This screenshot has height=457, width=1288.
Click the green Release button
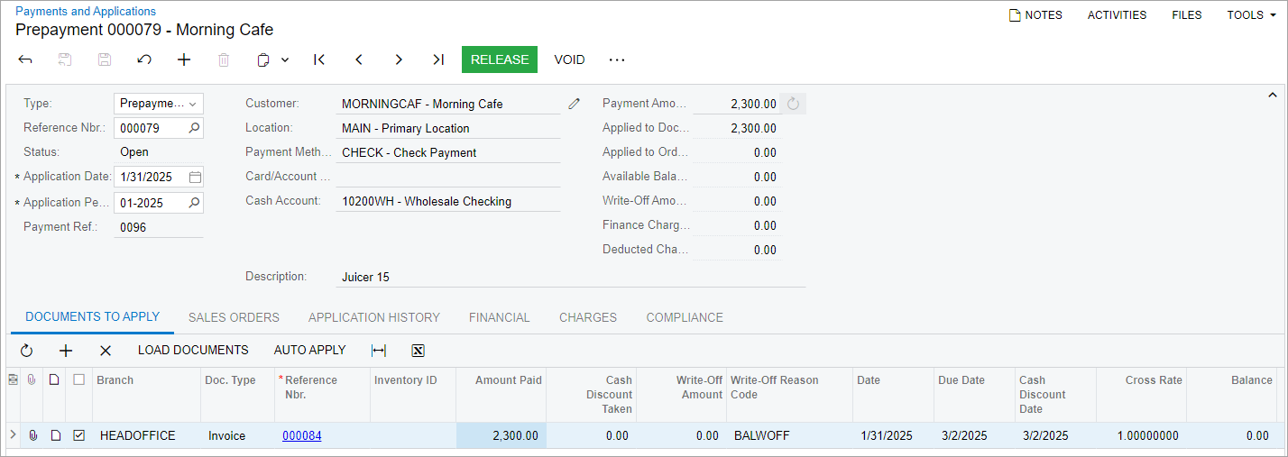pos(499,59)
